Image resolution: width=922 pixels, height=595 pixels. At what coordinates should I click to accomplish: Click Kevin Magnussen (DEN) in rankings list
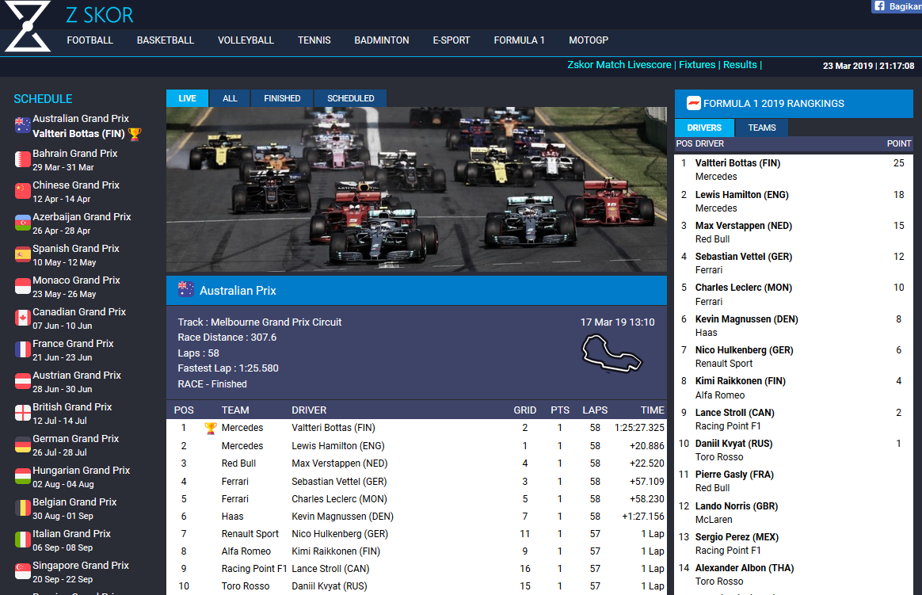[x=746, y=319]
